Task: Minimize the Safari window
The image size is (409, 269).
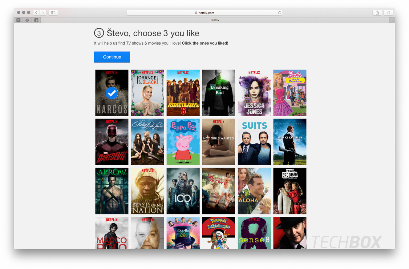Action: [x=23, y=13]
